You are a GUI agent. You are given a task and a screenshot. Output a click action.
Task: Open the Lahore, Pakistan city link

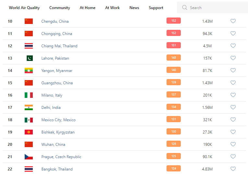coord(55,58)
